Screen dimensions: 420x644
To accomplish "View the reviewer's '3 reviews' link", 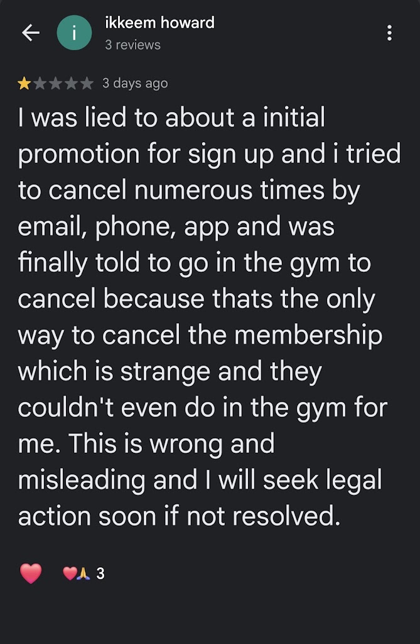I will pyautogui.click(x=132, y=45).
